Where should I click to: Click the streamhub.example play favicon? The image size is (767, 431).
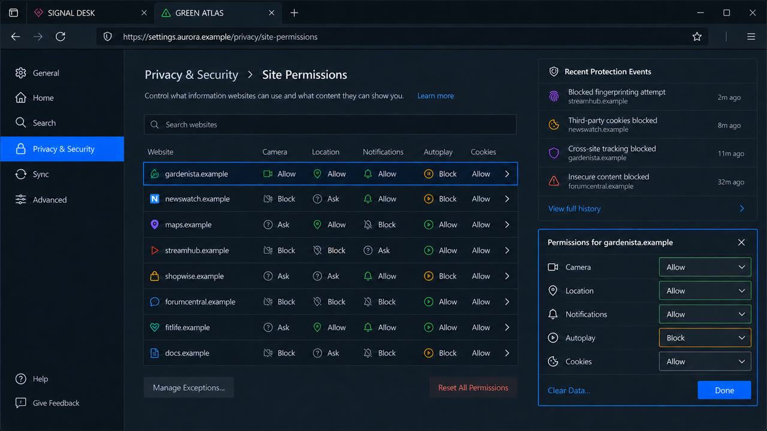(x=155, y=250)
